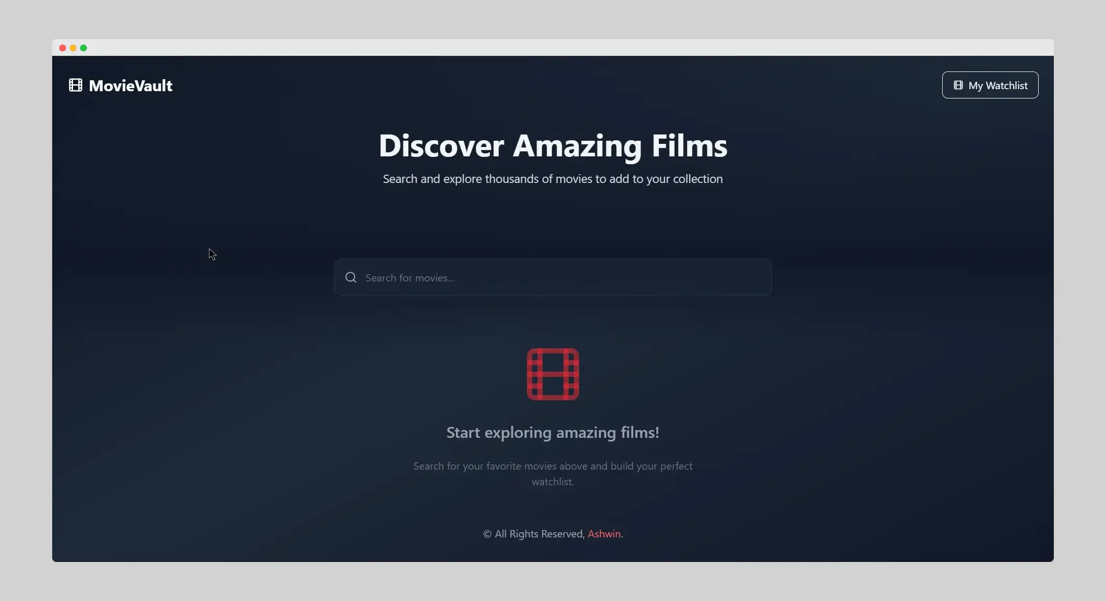
Task: Click the Start exploring amazing films text
Action: (x=552, y=433)
